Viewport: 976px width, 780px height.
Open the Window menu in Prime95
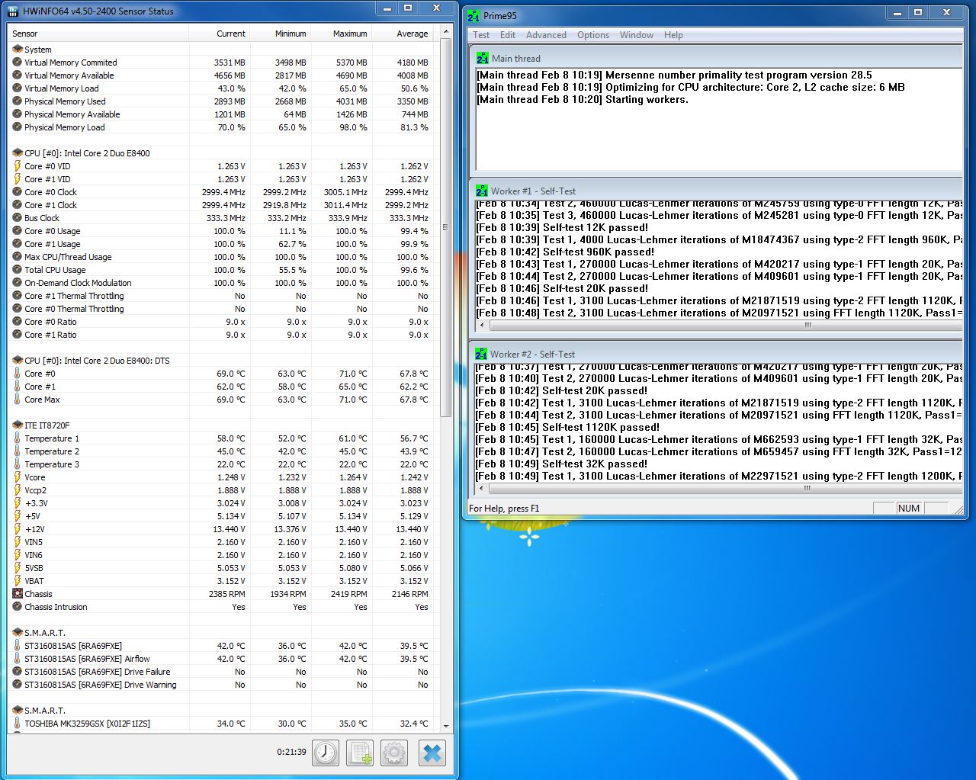tap(637, 35)
